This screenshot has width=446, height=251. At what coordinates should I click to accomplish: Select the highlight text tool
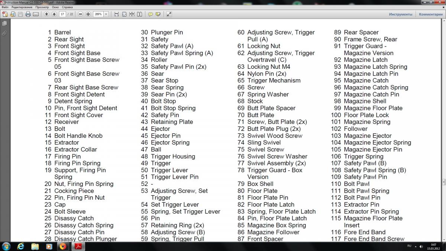(x=158, y=14)
